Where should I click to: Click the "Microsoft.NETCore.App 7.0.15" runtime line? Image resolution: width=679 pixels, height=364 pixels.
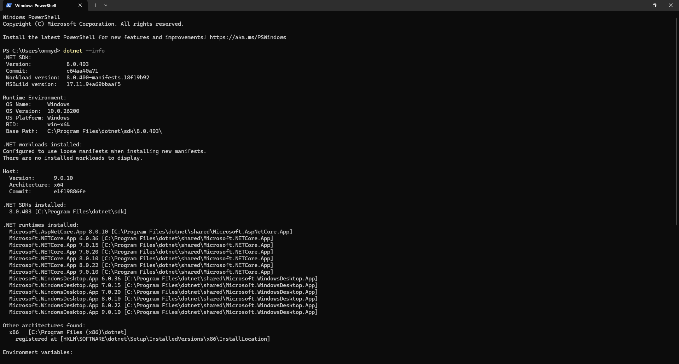[141, 245]
